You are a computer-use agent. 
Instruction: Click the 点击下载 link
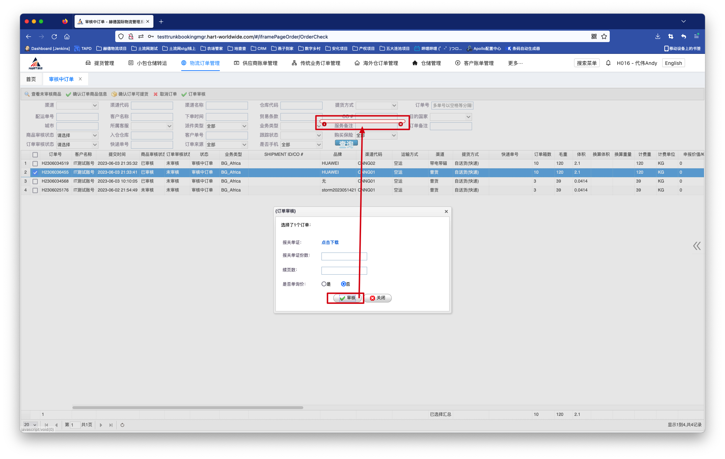click(x=330, y=243)
